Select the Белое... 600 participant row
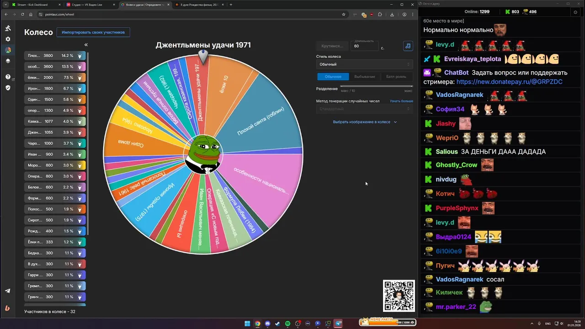 (x=55, y=187)
